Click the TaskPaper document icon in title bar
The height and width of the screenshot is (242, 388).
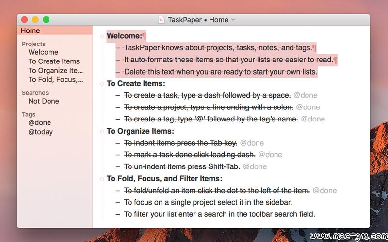pos(162,20)
